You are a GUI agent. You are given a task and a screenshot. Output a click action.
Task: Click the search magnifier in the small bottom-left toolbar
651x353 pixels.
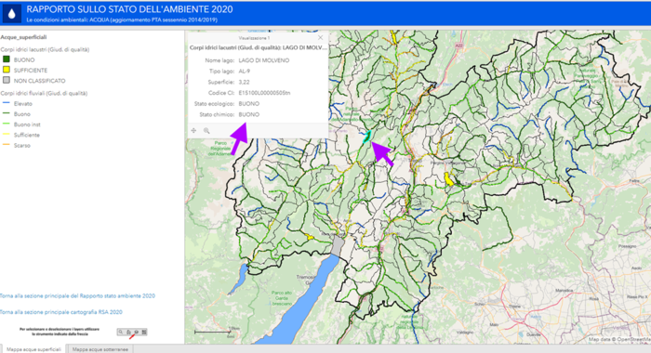(x=121, y=332)
